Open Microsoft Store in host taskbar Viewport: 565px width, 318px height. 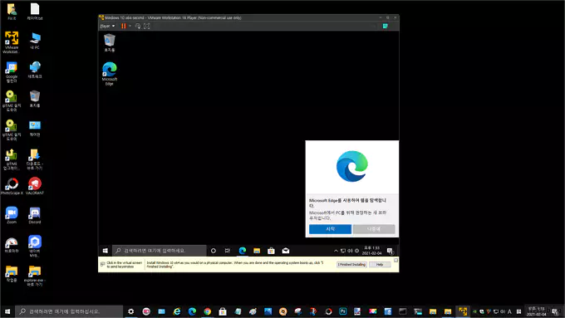coord(223,311)
